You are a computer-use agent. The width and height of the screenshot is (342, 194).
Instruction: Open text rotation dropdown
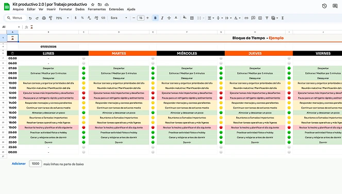coord(237,18)
